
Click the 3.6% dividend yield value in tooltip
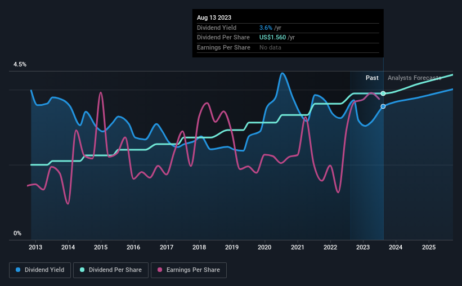point(266,28)
